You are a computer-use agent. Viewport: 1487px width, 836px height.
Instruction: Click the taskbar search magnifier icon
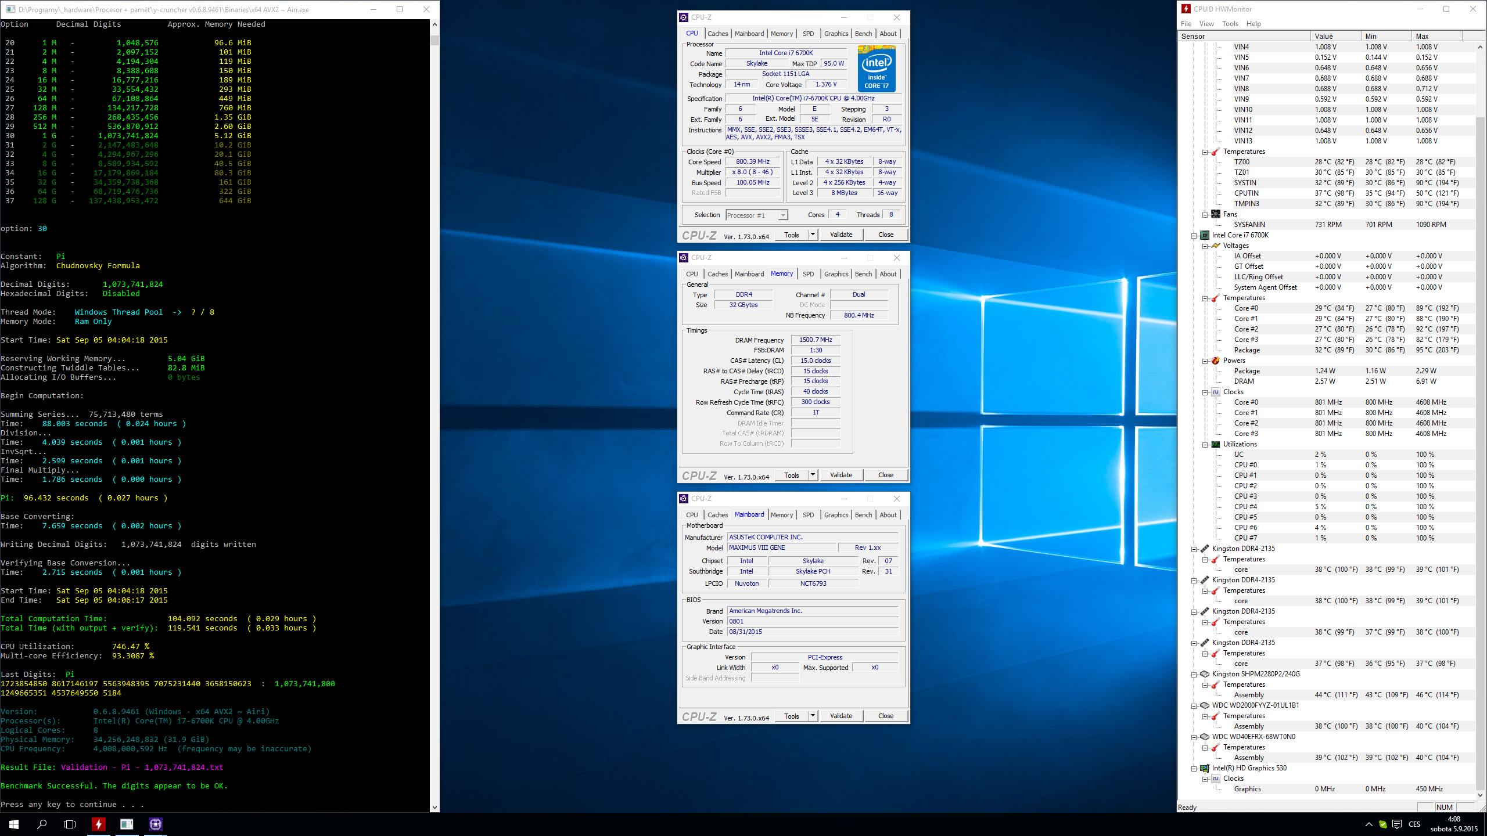[42, 824]
